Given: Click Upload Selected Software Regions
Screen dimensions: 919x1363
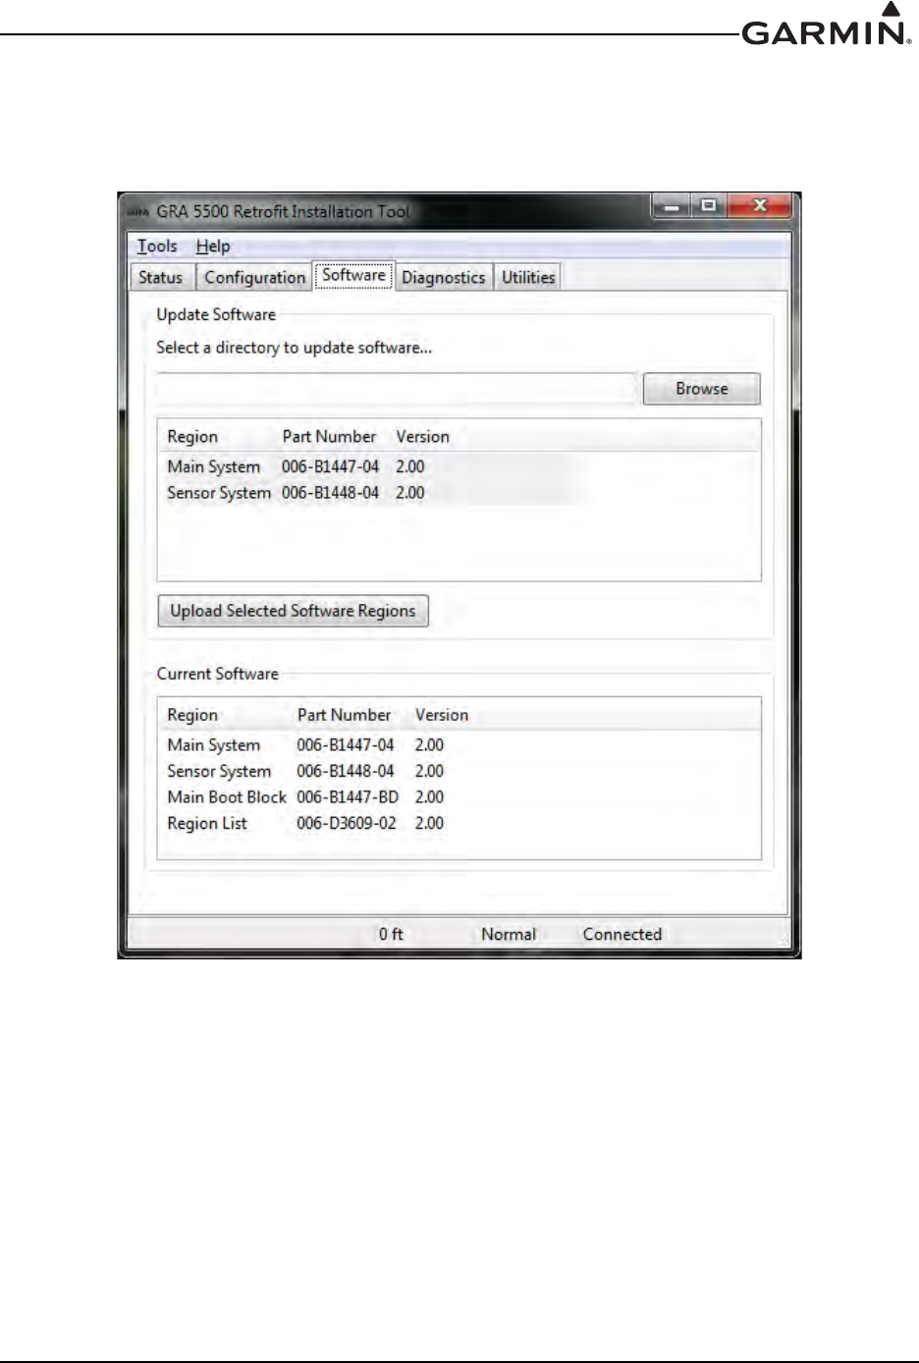Looking at the screenshot, I should (x=293, y=611).
